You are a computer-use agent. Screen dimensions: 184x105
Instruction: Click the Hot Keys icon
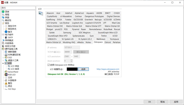pos(6,89)
